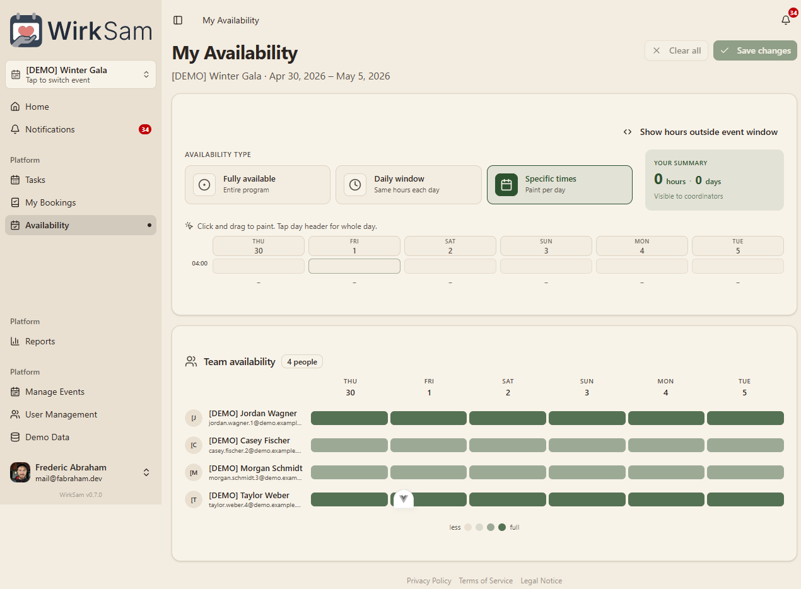Click Taylor Weber's avatar initials
801x589 pixels.
pyautogui.click(x=194, y=500)
